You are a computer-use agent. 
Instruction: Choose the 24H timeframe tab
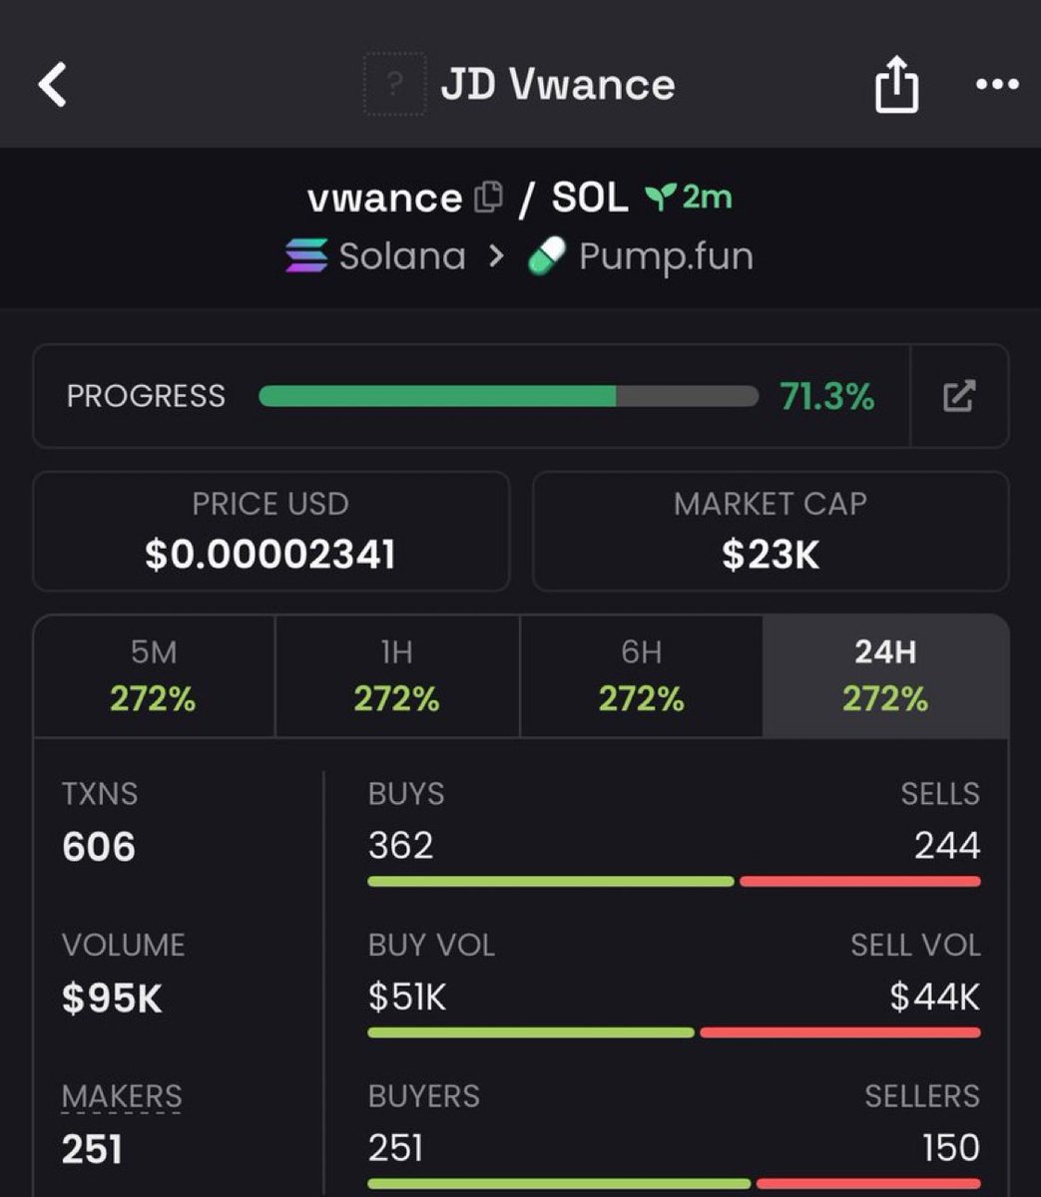[x=885, y=675]
